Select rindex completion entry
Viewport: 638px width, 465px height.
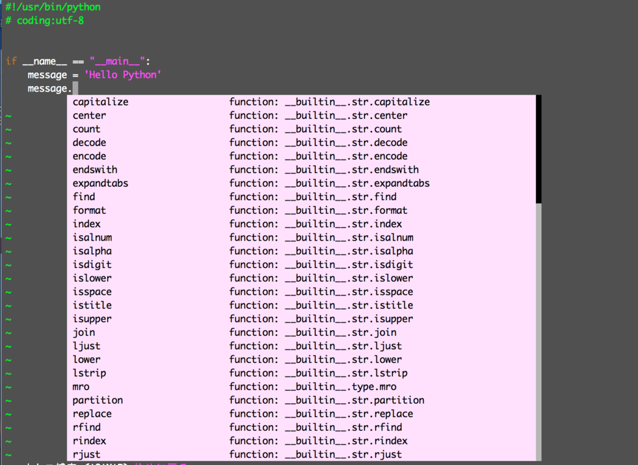click(302, 441)
